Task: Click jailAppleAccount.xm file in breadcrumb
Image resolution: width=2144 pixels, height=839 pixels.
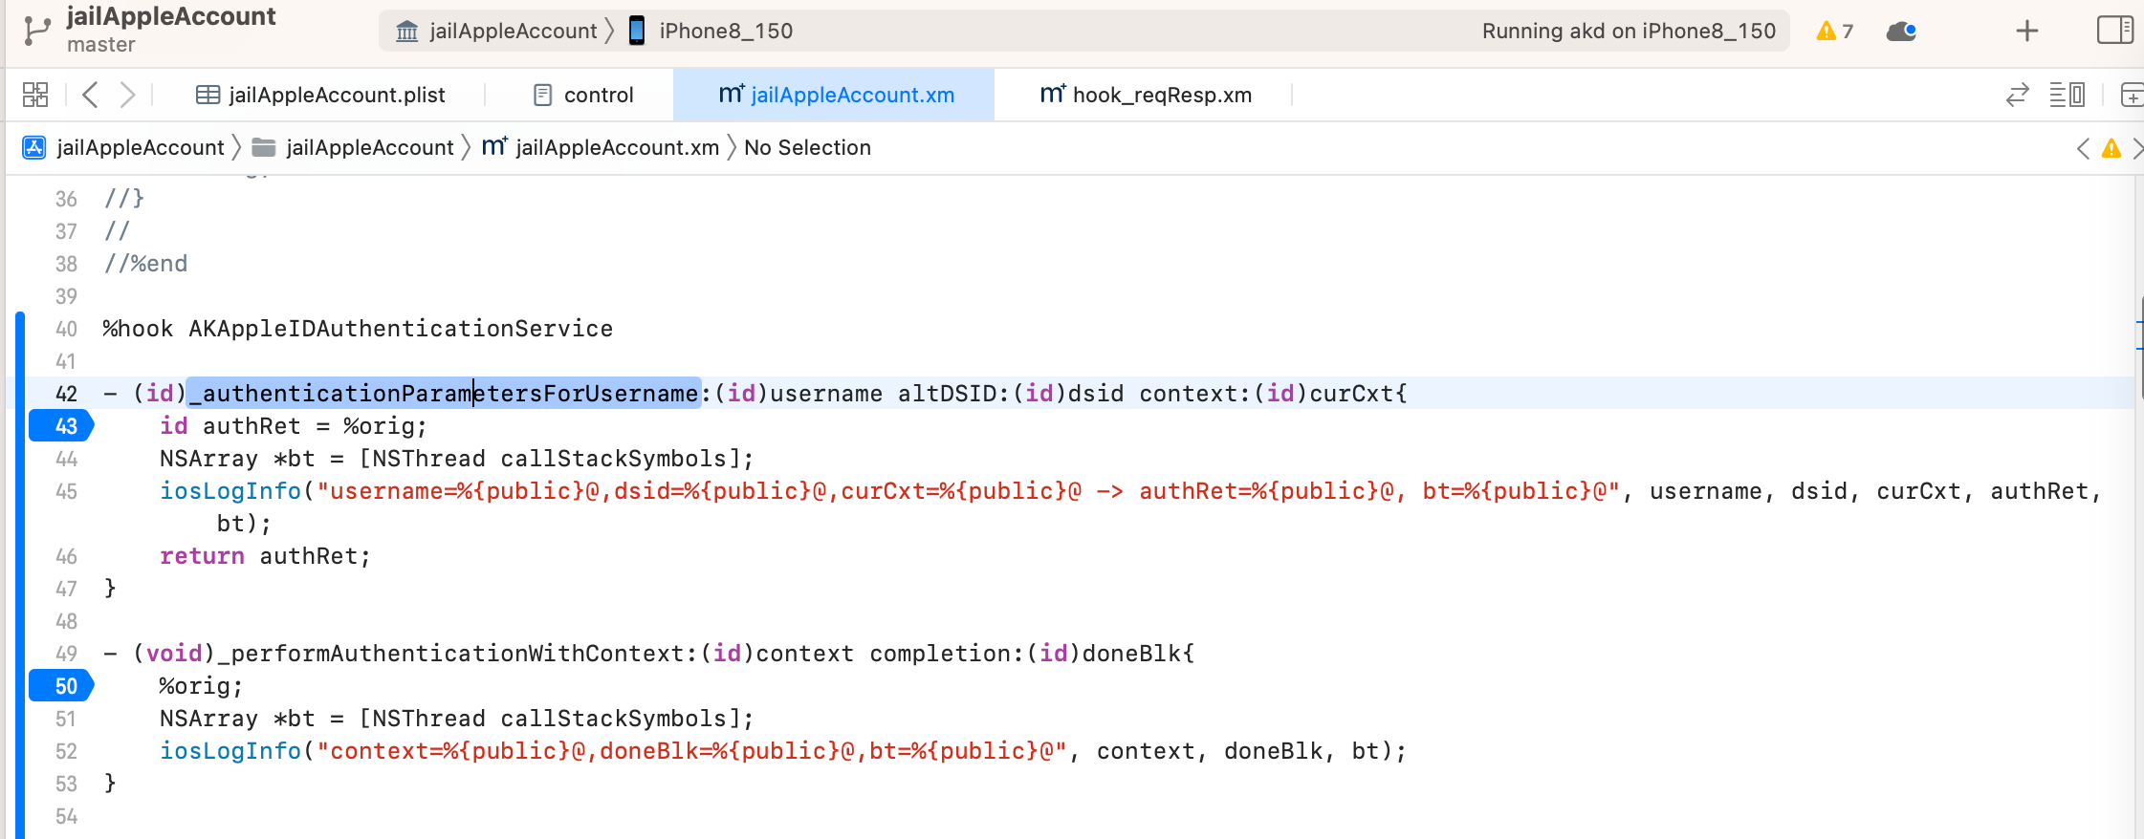Action: pos(601,147)
